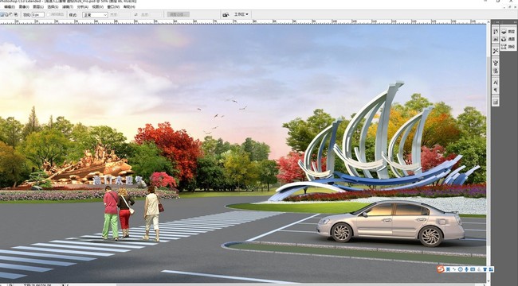Toggle the anti-alias checkbox in options bar
518x286 pixels.
click(49, 14)
